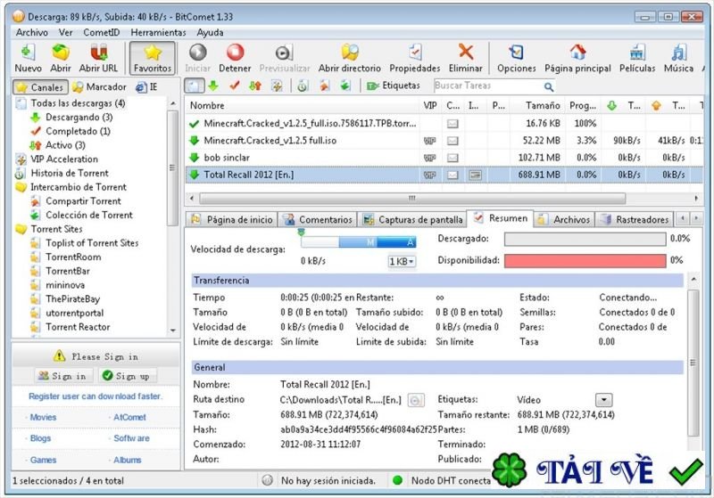Open the Herramientas menu
This screenshot has height=498, width=714.
pyautogui.click(x=158, y=32)
